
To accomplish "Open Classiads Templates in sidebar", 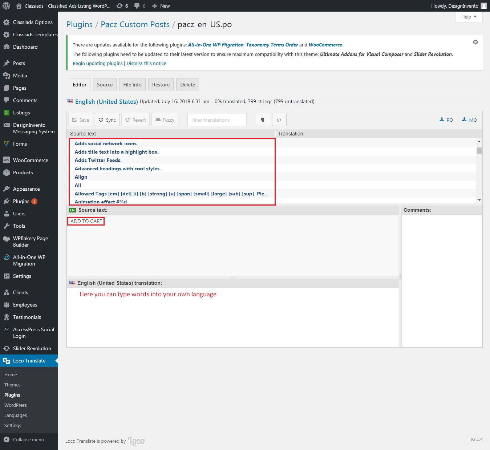I will [x=29, y=35].
